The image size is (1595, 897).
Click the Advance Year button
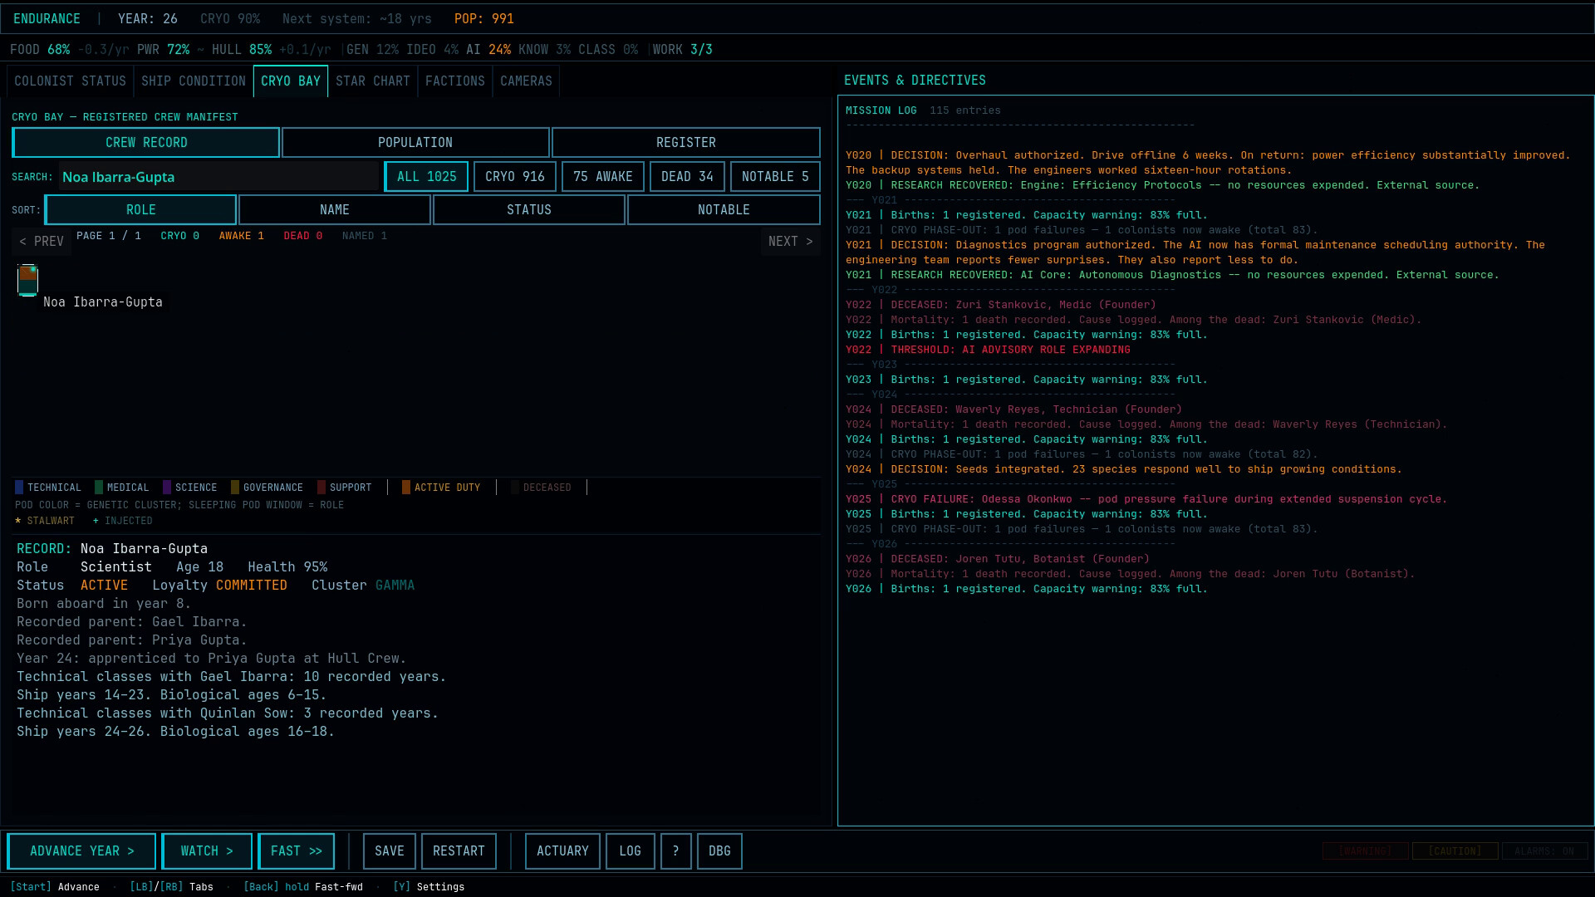tap(81, 851)
